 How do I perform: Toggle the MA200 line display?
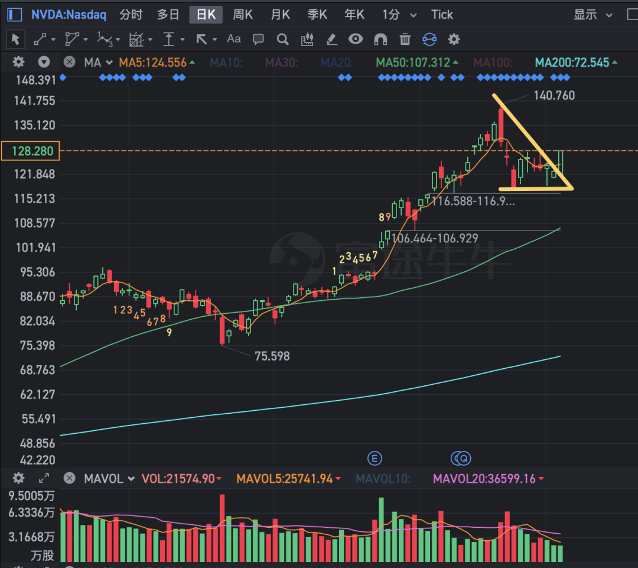576,62
